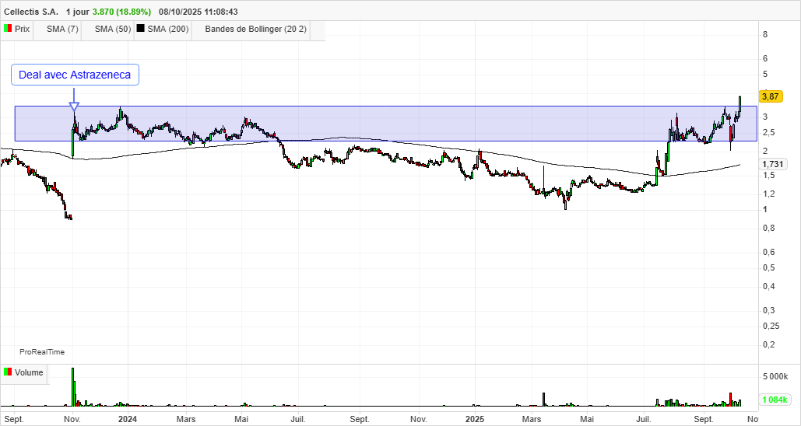Click the 'Juil.' 2024 label left of the 2025 label
Screen dimensions: 801x426
(x=298, y=419)
